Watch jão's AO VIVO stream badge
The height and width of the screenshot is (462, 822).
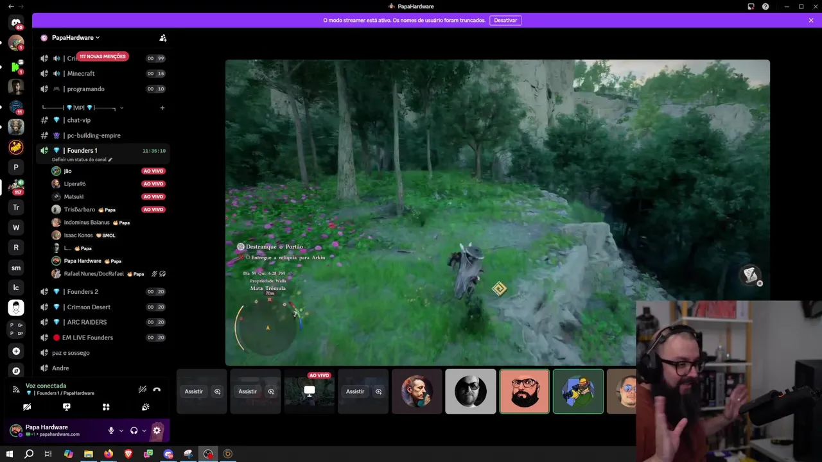pos(153,171)
